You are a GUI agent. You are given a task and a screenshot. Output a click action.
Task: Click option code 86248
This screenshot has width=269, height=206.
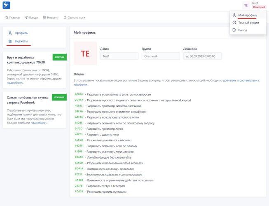pyautogui.click(x=79, y=146)
